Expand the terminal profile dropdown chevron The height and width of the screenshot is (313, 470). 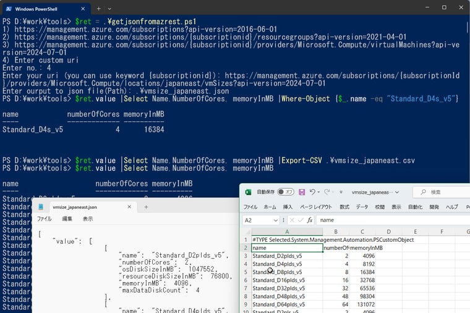pos(109,9)
